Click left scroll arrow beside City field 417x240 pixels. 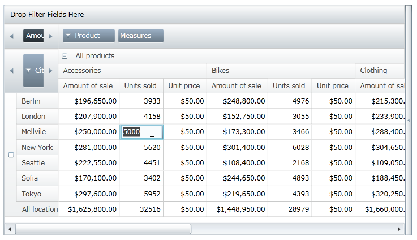click(x=11, y=71)
